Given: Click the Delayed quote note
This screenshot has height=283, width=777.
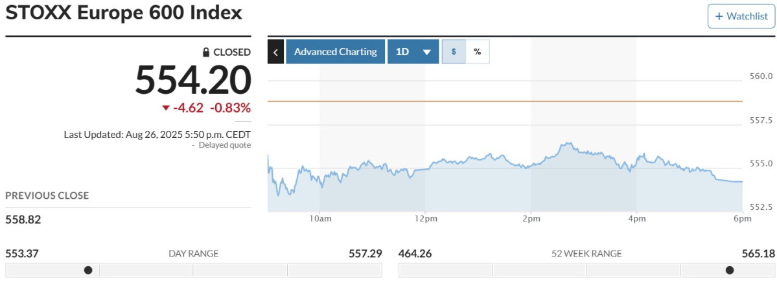Looking at the screenshot, I should [224, 145].
